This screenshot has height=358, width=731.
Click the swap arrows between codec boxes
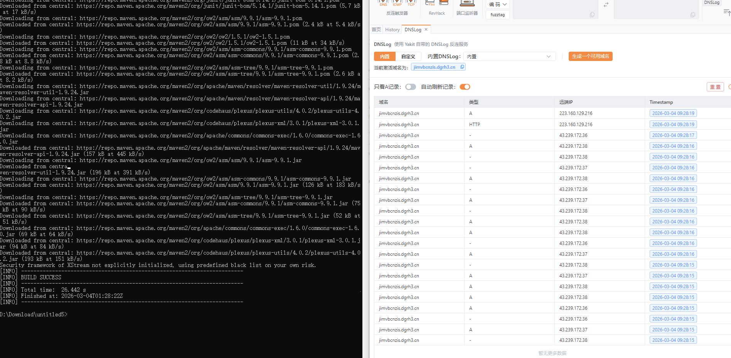pyautogui.click(x=606, y=5)
